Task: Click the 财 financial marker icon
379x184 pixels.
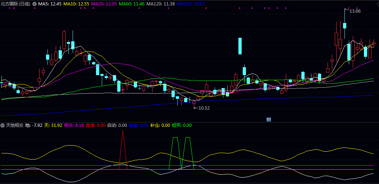Action: [x=269, y=119]
